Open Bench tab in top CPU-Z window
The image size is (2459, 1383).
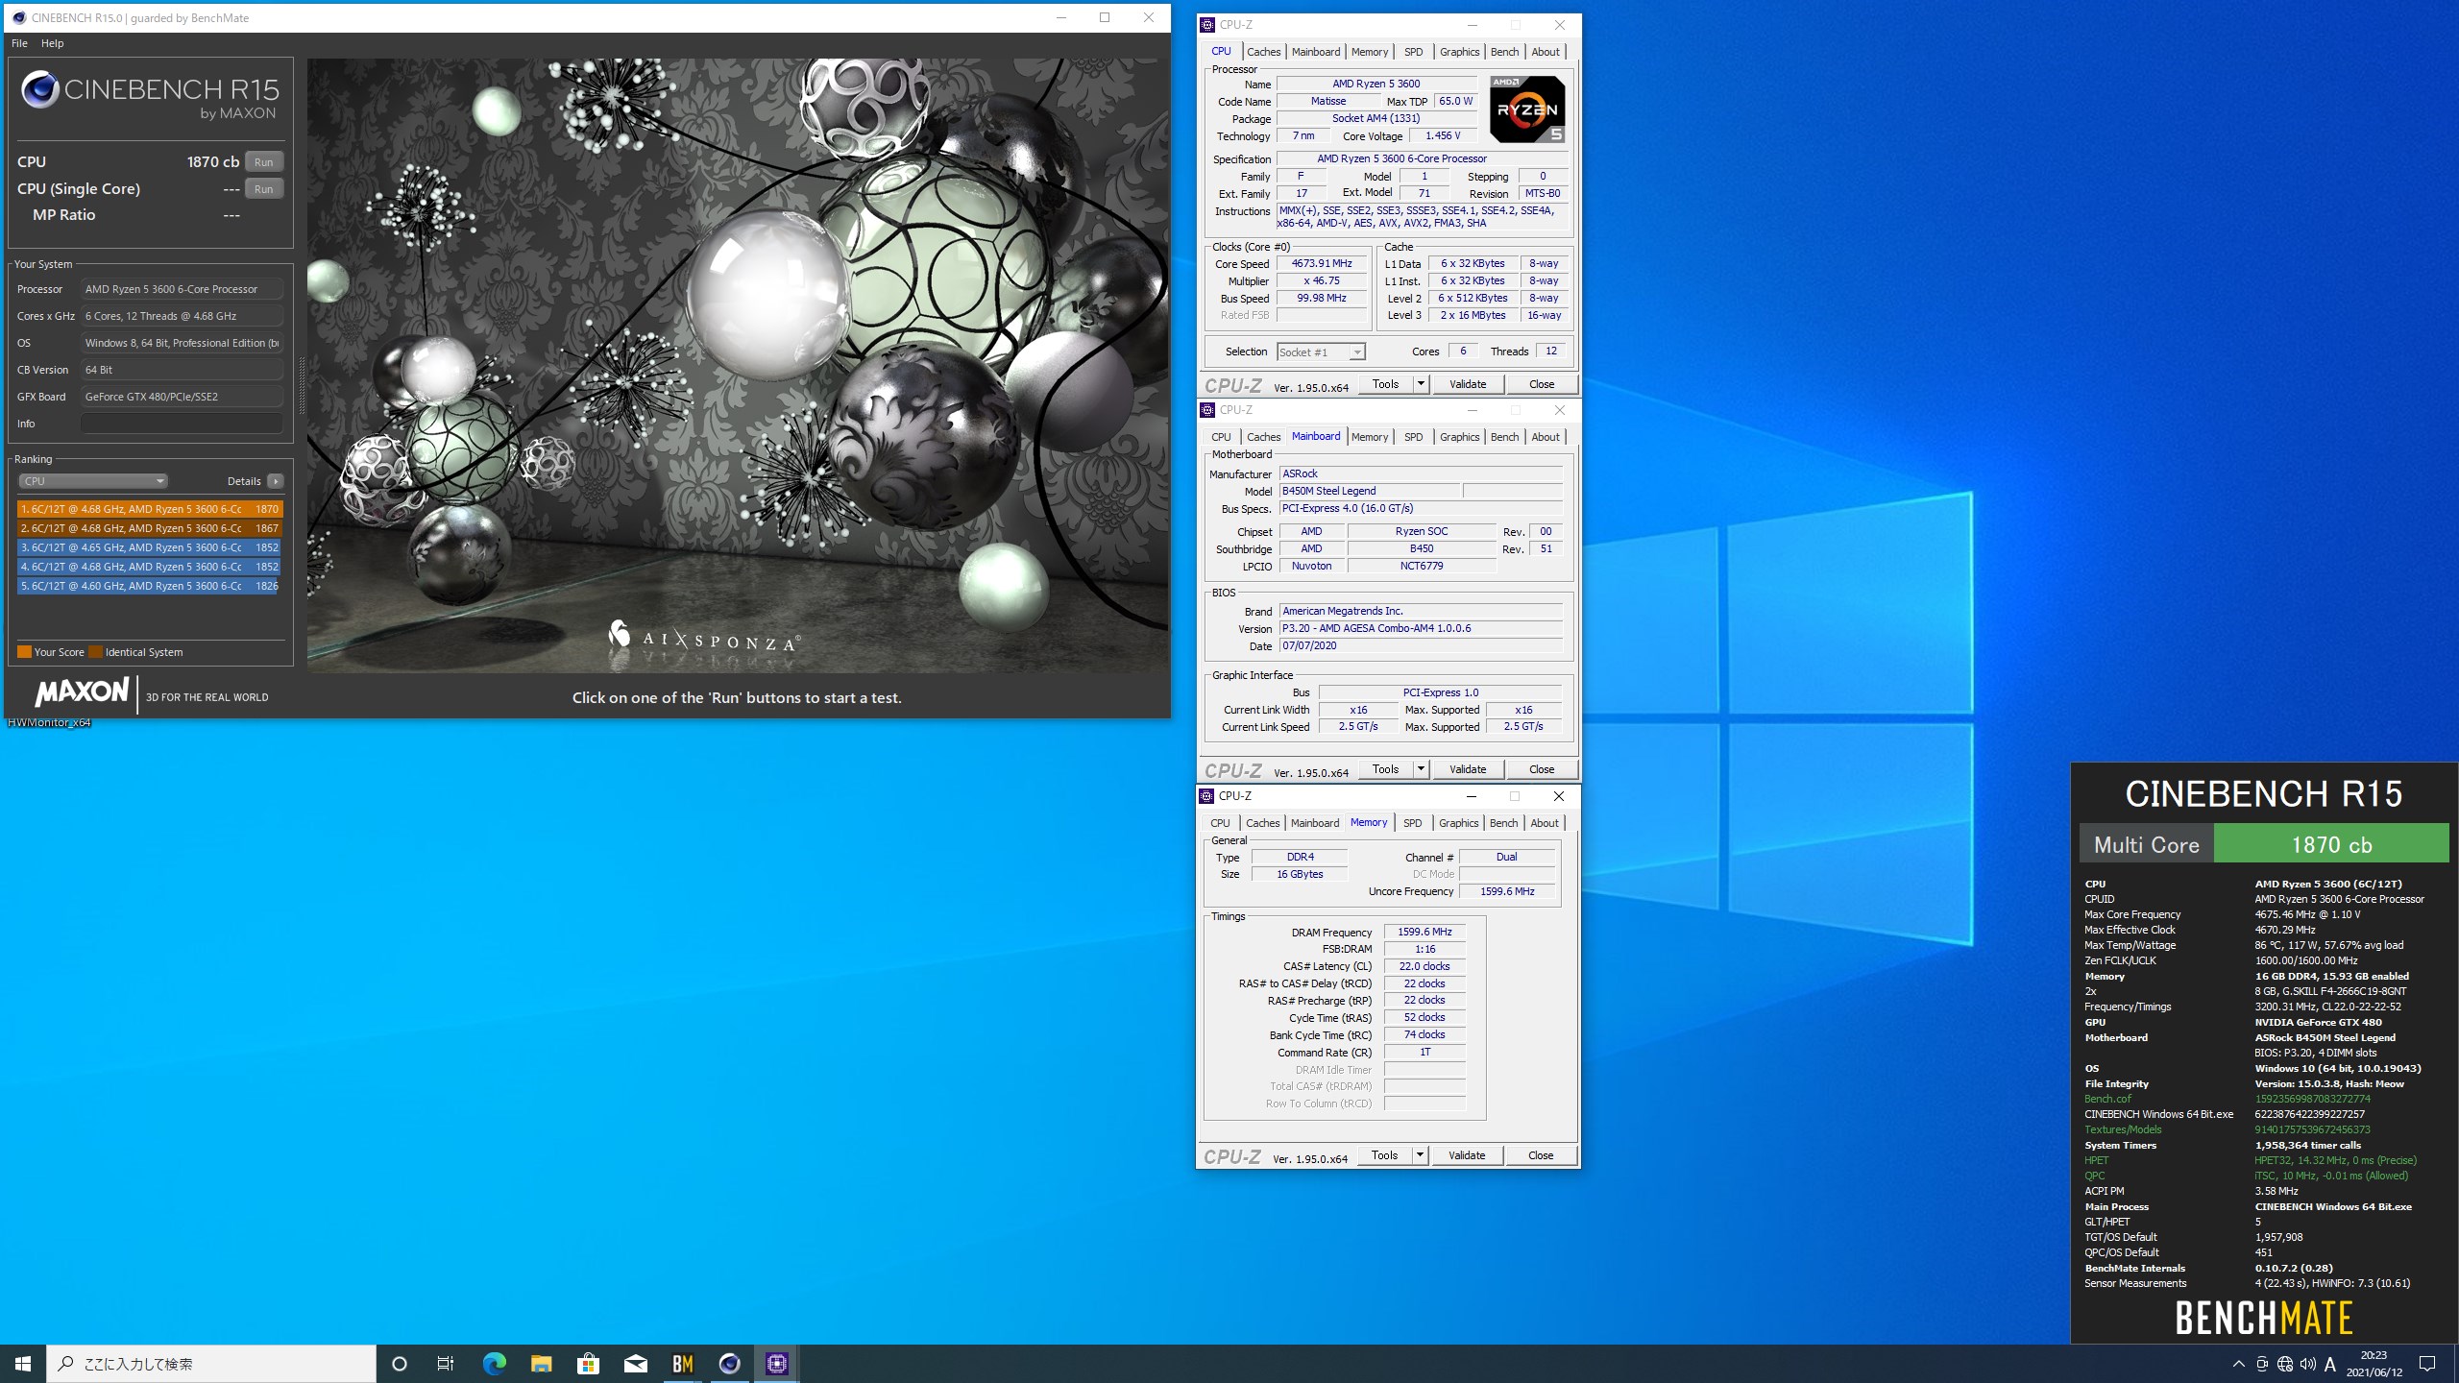point(1504,52)
